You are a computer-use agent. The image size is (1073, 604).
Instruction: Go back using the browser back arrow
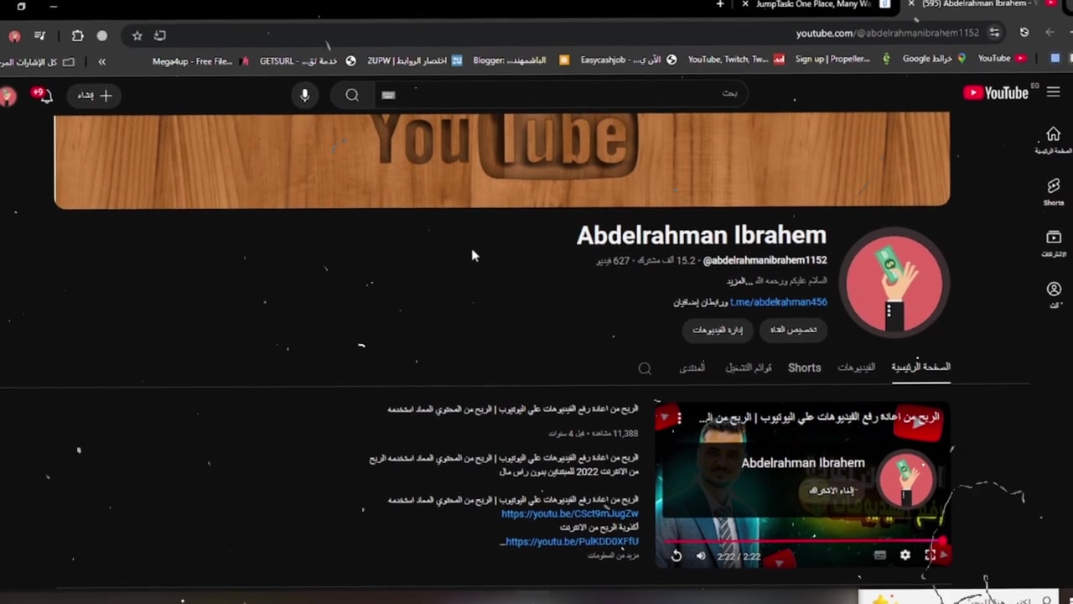tap(1050, 33)
